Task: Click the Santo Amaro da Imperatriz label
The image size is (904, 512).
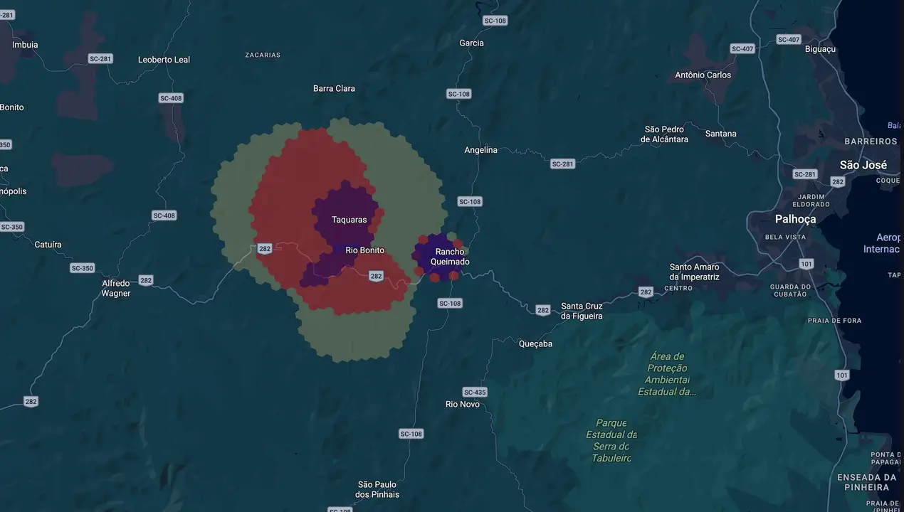Action: click(695, 272)
